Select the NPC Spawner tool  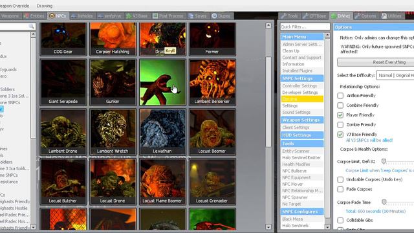pos(302,197)
